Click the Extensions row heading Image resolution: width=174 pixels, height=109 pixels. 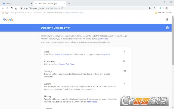49,62
